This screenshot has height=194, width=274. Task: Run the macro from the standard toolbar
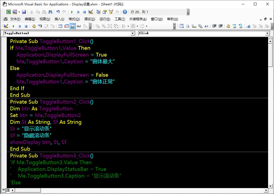tap(72, 12)
